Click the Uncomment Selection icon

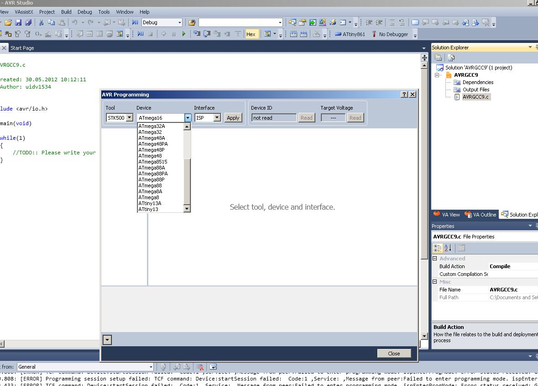[x=402, y=23]
